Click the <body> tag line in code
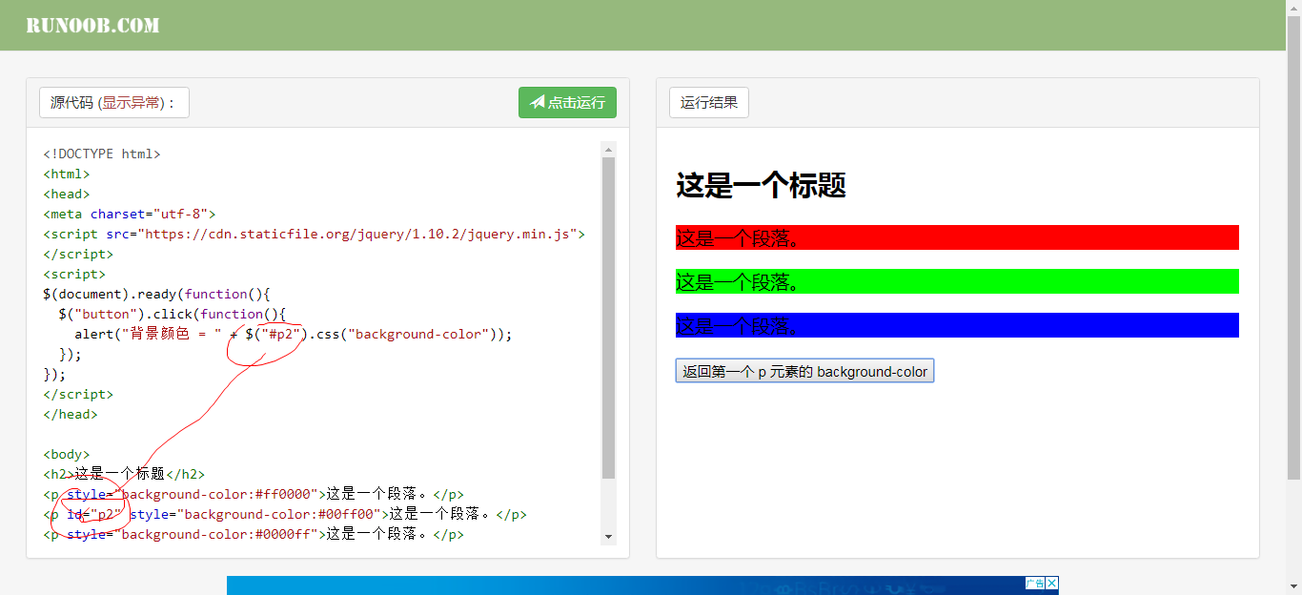1302x595 pixels. click(x=67, y=454)
